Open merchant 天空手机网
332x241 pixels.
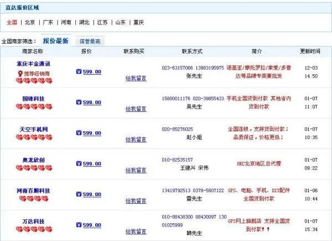click(x=33, y=129)
